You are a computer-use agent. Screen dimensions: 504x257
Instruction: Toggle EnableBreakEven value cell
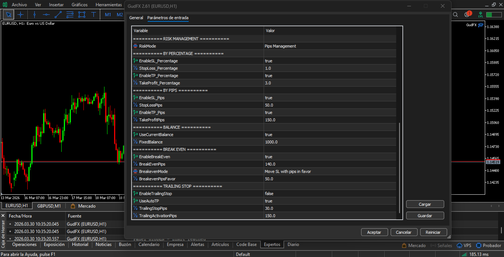pyautogui.click(x=329, y=157)
